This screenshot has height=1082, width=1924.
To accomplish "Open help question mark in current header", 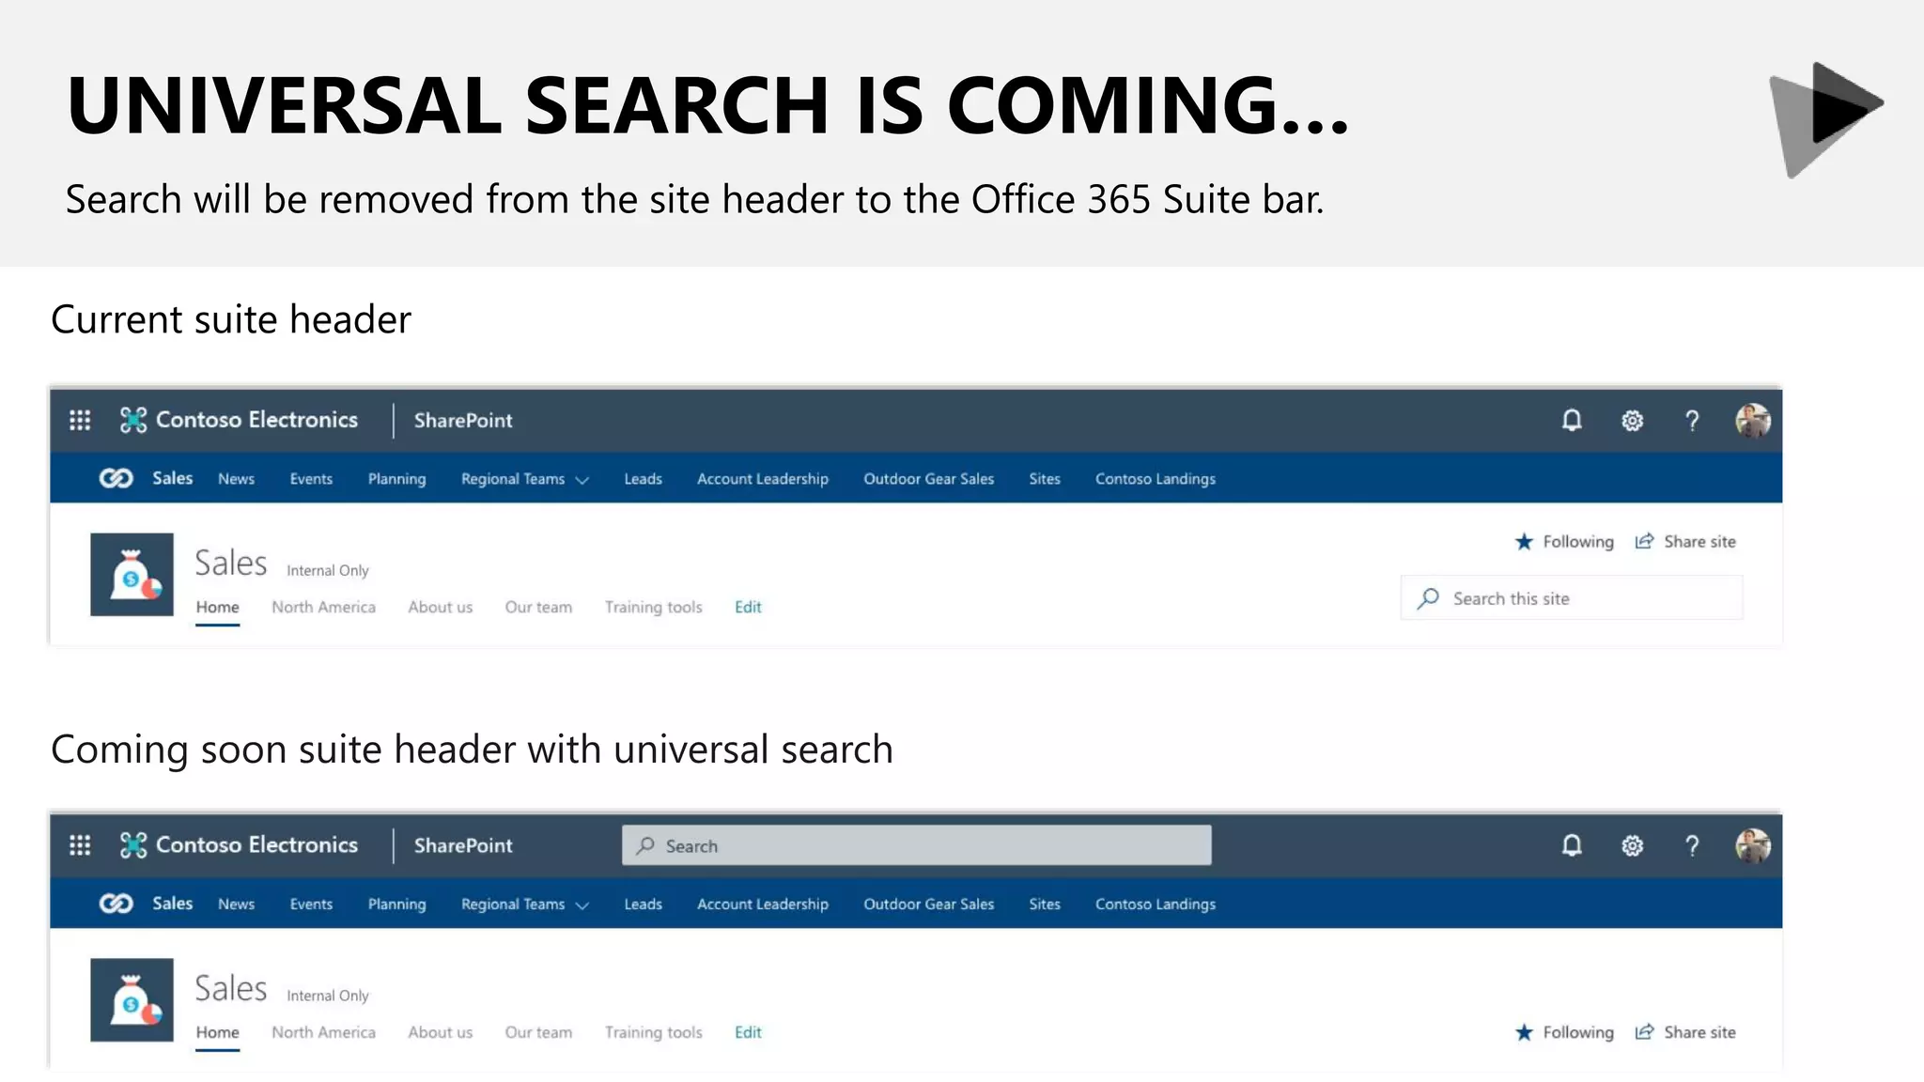I will [1692, 421].
